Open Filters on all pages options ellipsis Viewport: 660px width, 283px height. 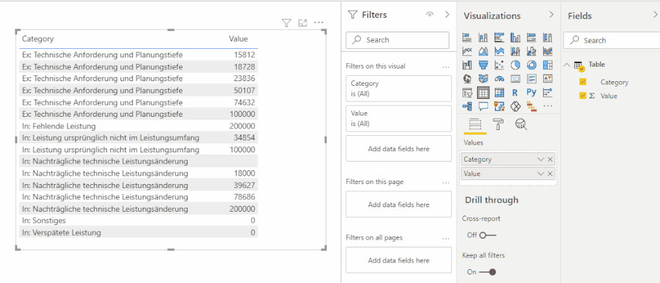pyautogui.click(x=446, y=238)
